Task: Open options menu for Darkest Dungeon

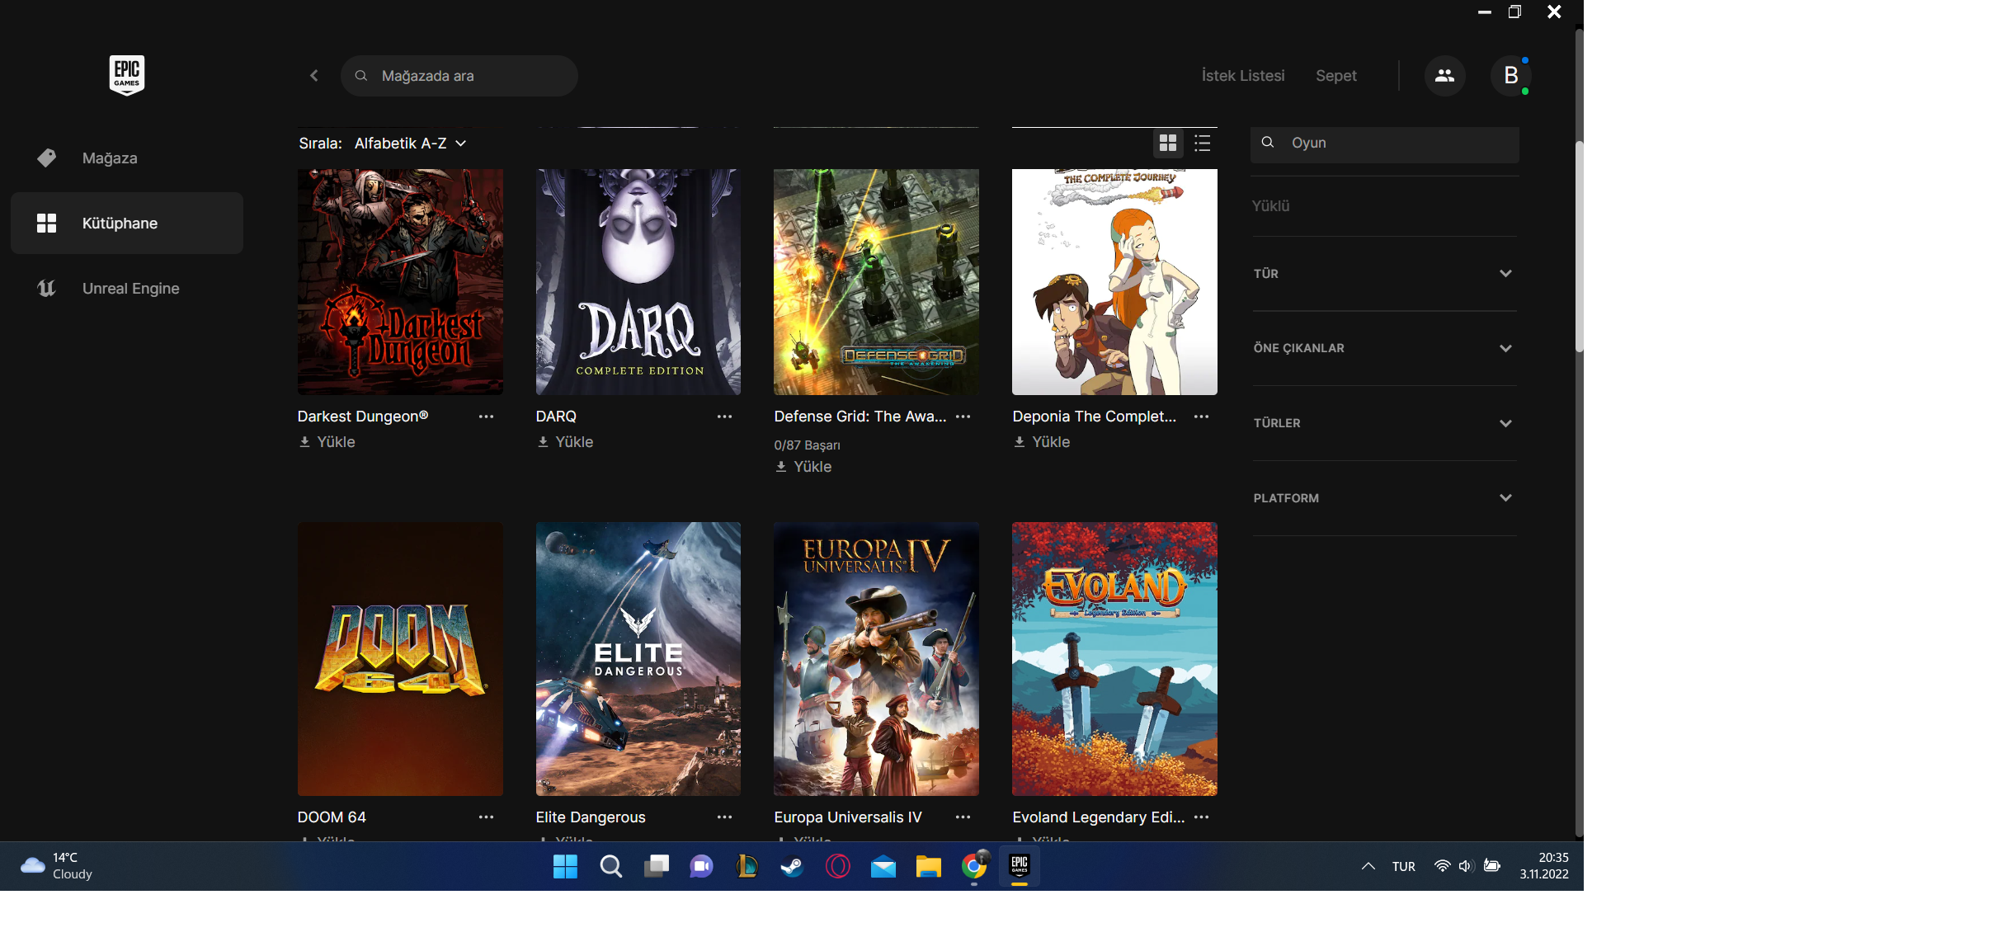Action: click(486, 417)
